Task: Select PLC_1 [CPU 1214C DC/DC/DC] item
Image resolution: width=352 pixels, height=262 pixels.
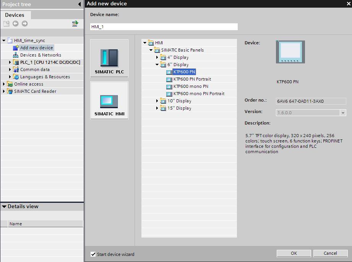Action: coord(50,62)
